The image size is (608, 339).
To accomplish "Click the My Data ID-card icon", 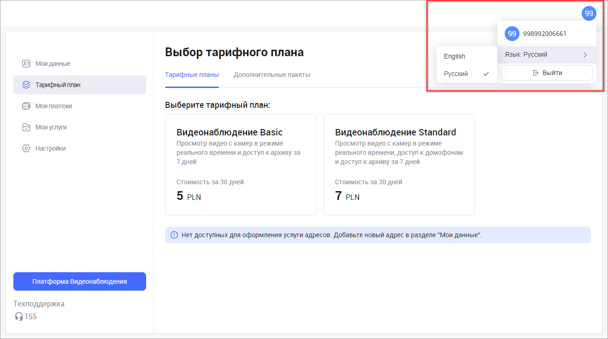I will pyautogui.click(x=26, y=64).
